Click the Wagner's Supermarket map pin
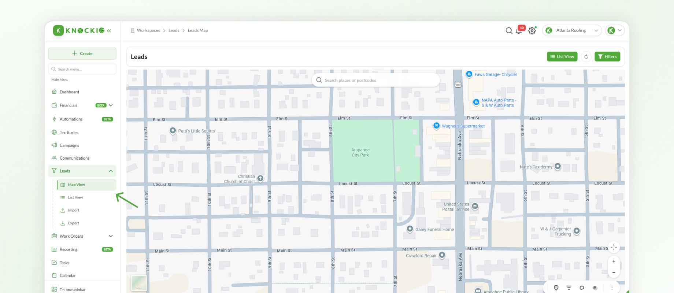 pos(436,126)
